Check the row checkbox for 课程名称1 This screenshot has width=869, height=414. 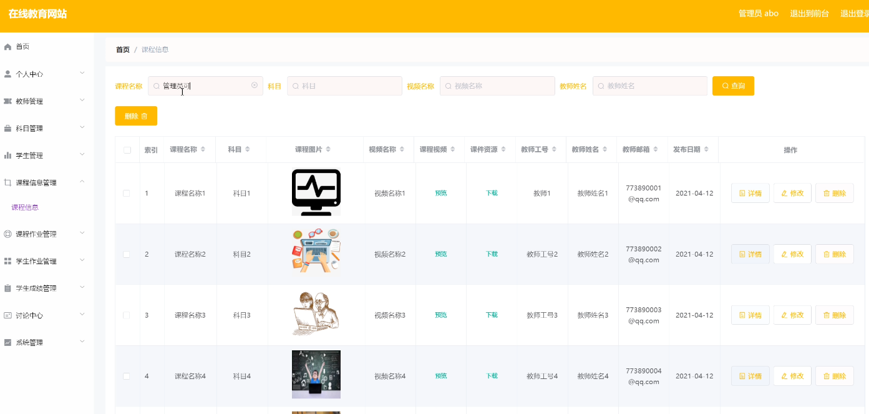click(127, 194)
